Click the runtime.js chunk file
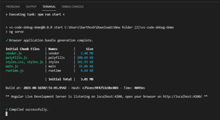This screenshot has width=220, height=120. 15,71
